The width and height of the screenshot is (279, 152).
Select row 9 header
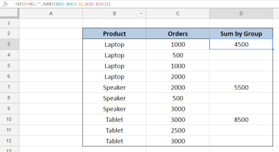coord(9,108)
